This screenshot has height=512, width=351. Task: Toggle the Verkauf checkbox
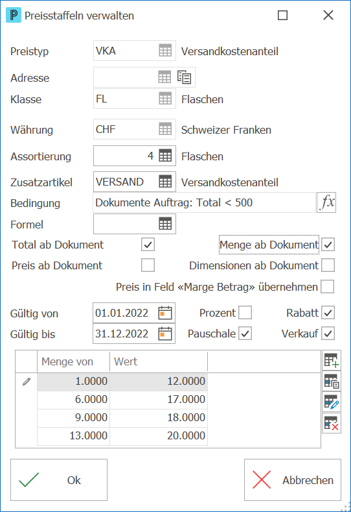[x=328, y=334]
